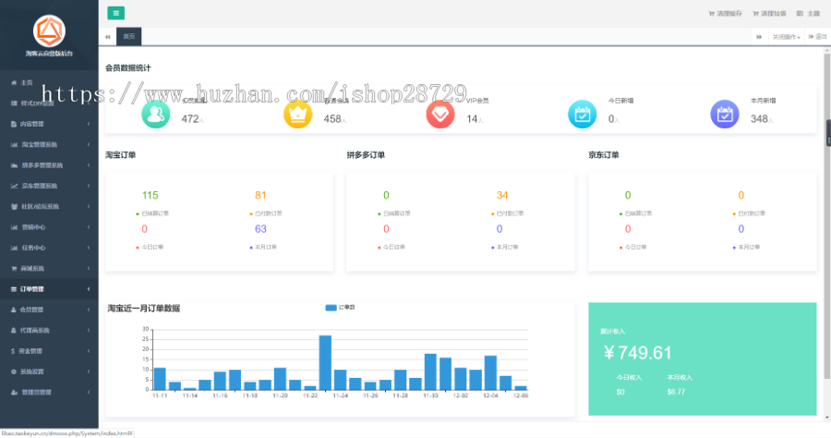Screen dimensions: 831x438
Task: Click the icon beside 样式DIY设置
Action: click(x=14, y=103)
